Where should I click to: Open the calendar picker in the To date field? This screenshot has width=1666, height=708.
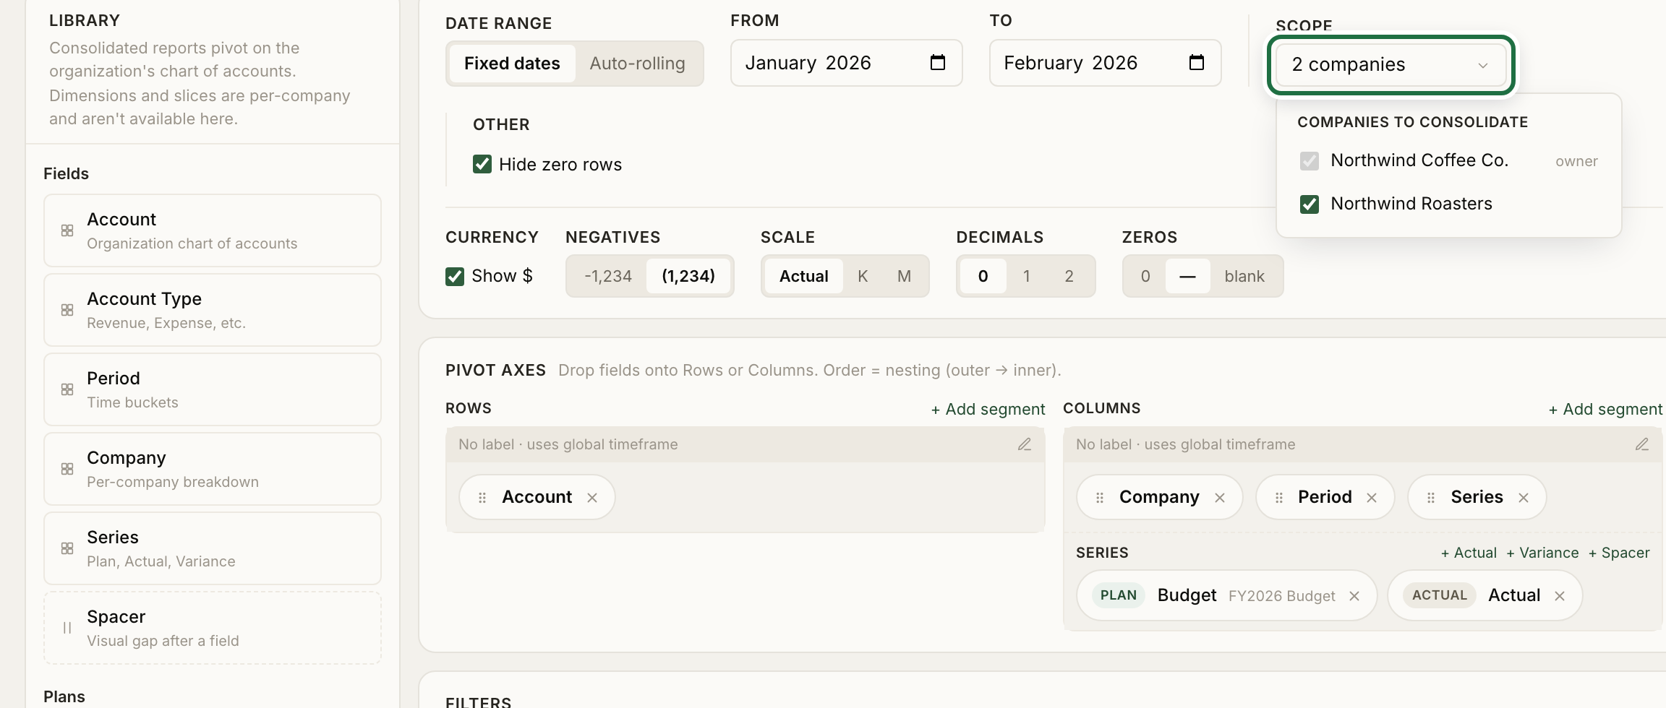1197,63
